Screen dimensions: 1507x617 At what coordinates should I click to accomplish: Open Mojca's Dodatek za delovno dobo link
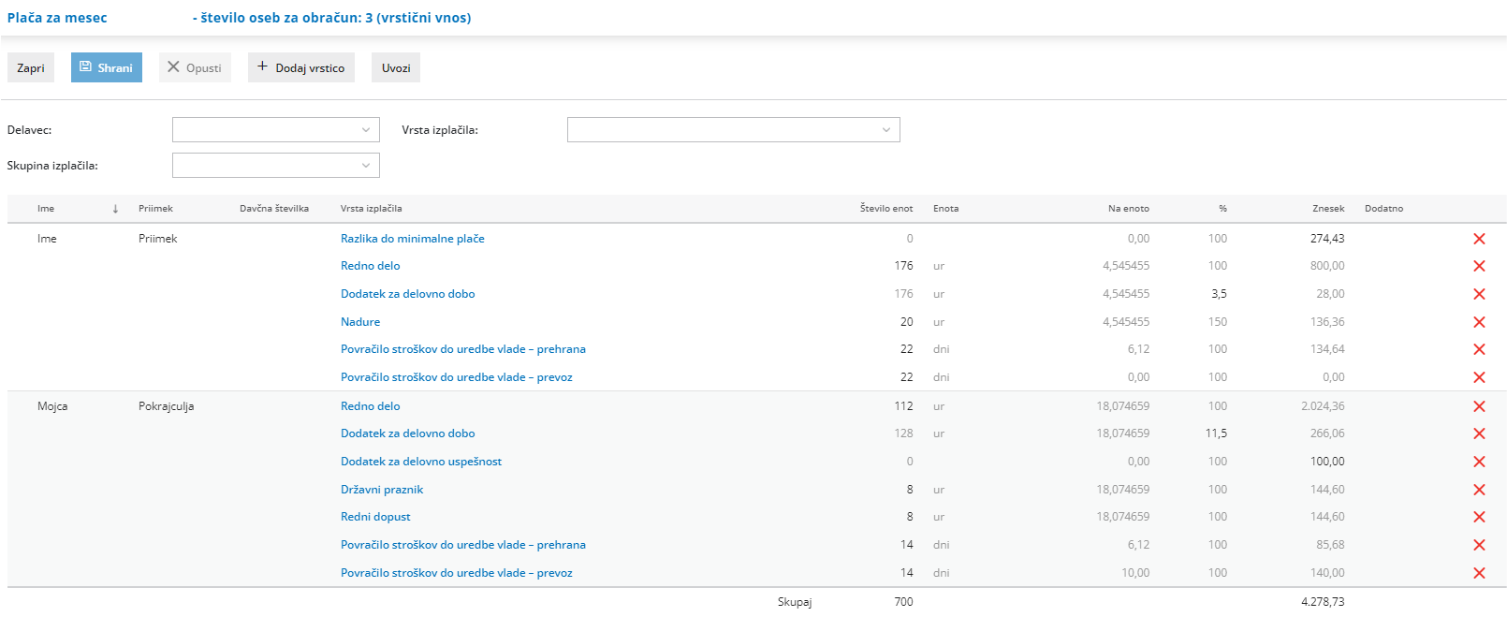tap(407, 433)
